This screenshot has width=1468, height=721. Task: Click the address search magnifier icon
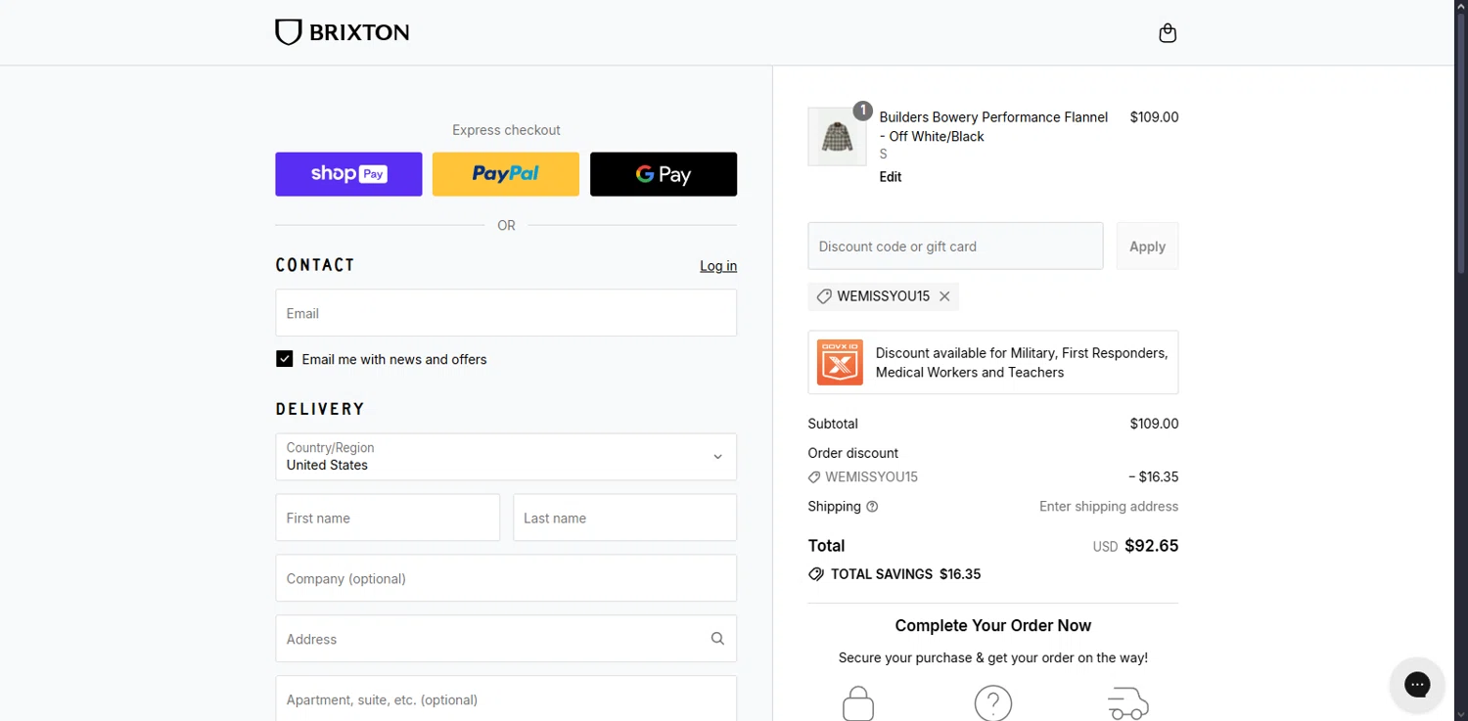pyautogui.click(x=717, y=639)
